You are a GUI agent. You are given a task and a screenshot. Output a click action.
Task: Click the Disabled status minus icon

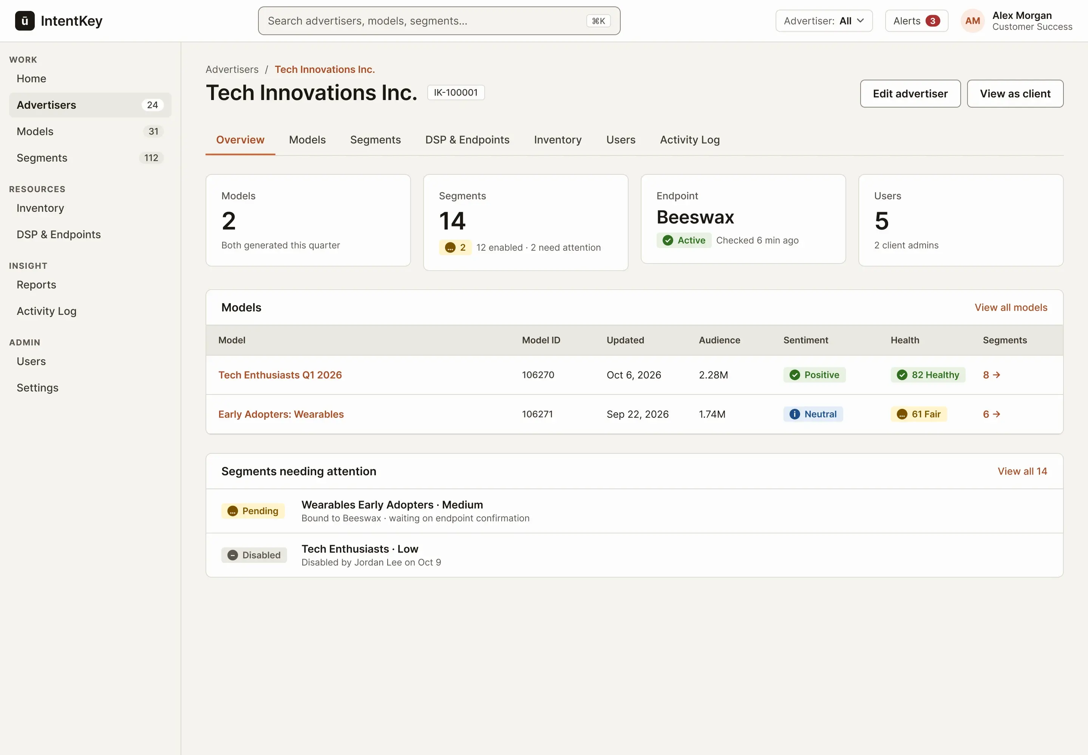point(232,555)
